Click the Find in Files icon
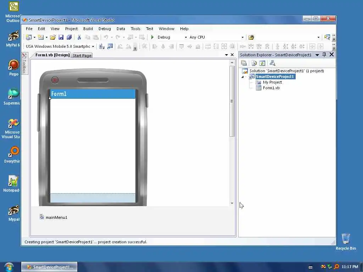Screen dimensions: 363x272 coord(251,37)
